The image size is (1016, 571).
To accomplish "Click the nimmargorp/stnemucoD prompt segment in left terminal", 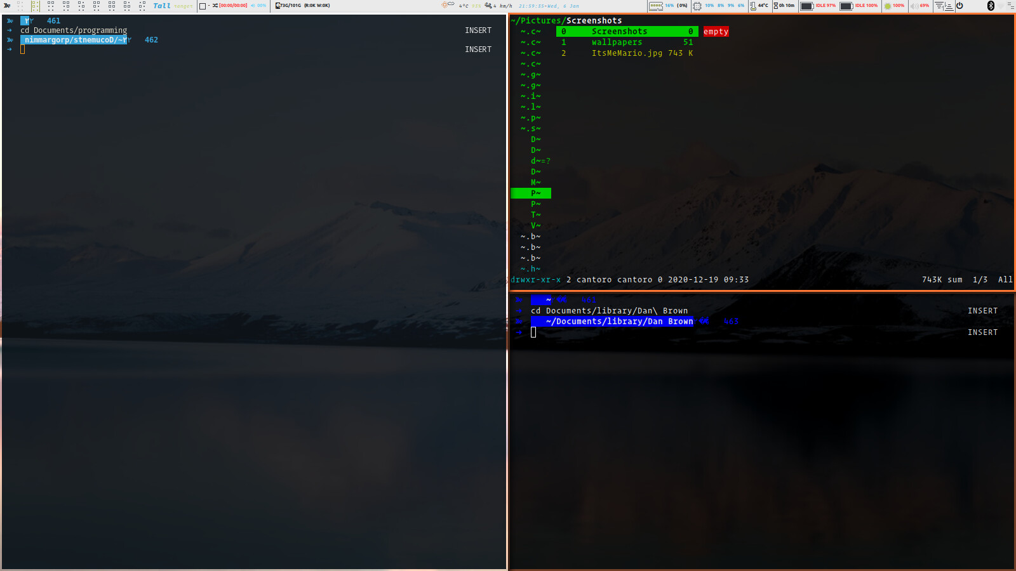I will (x=74, y=39).
